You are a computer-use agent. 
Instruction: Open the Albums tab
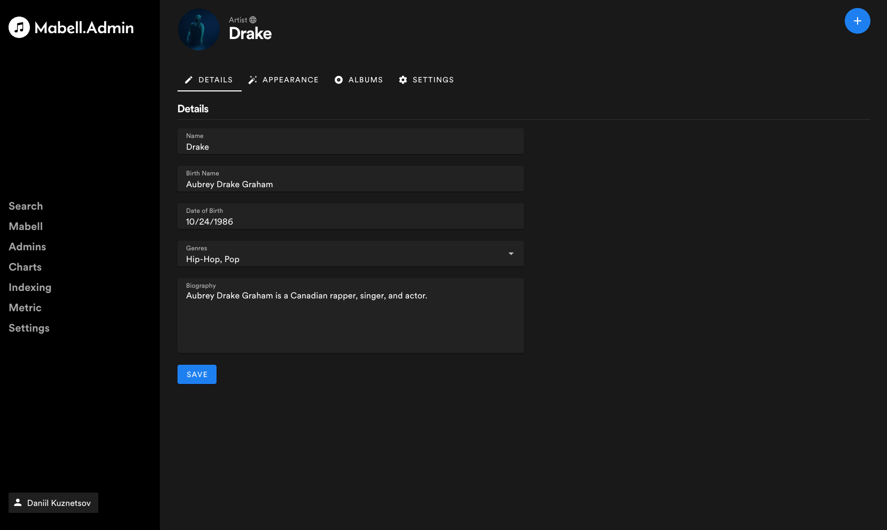click(x=365, y=80)
